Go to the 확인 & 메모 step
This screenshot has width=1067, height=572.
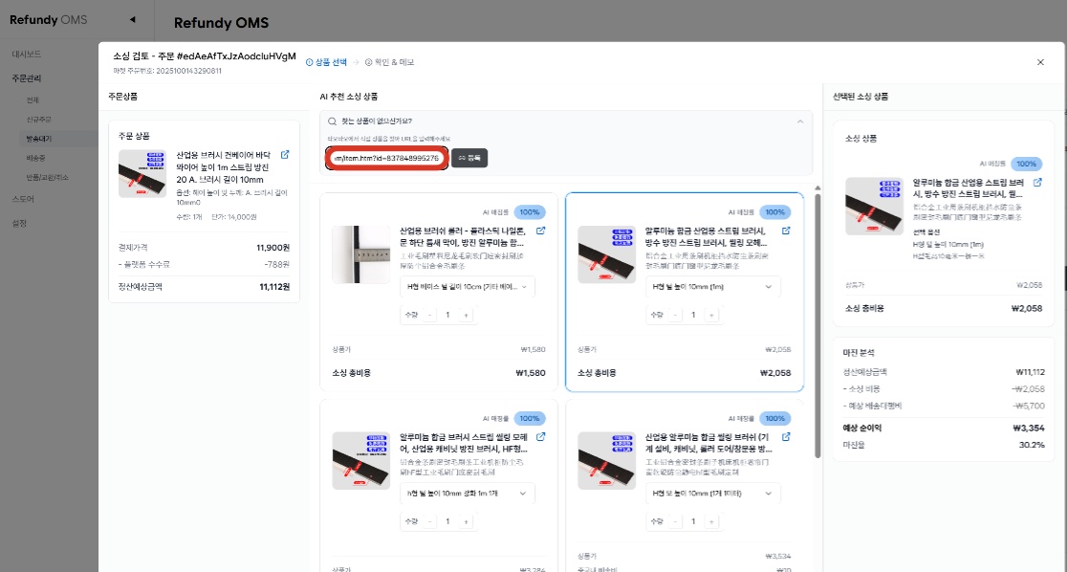pos(389,62)
